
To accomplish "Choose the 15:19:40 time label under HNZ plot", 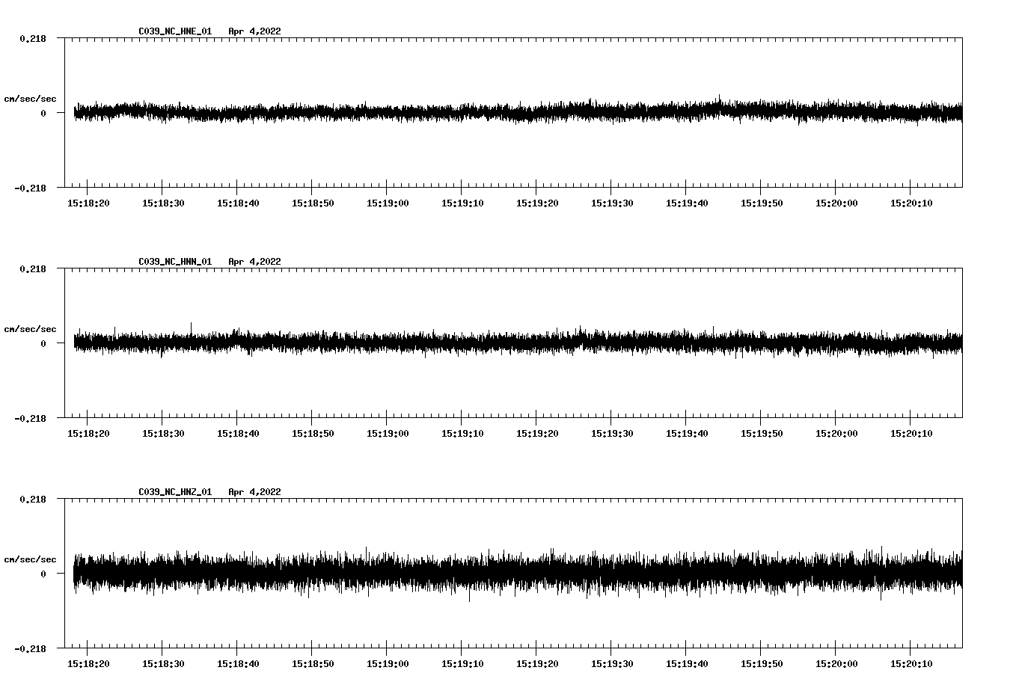I will point(687,664).
